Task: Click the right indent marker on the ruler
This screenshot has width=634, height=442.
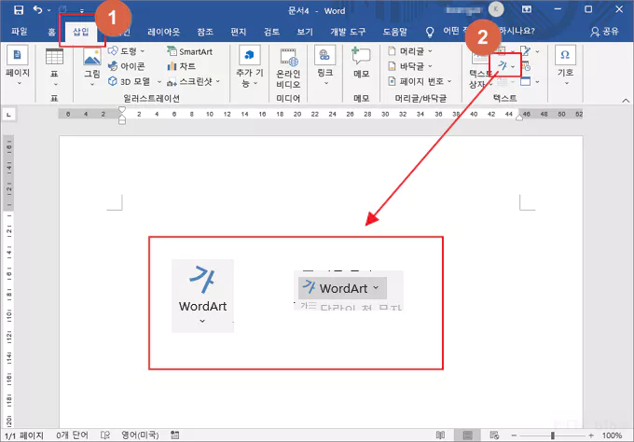Action: tap(519, 117)
